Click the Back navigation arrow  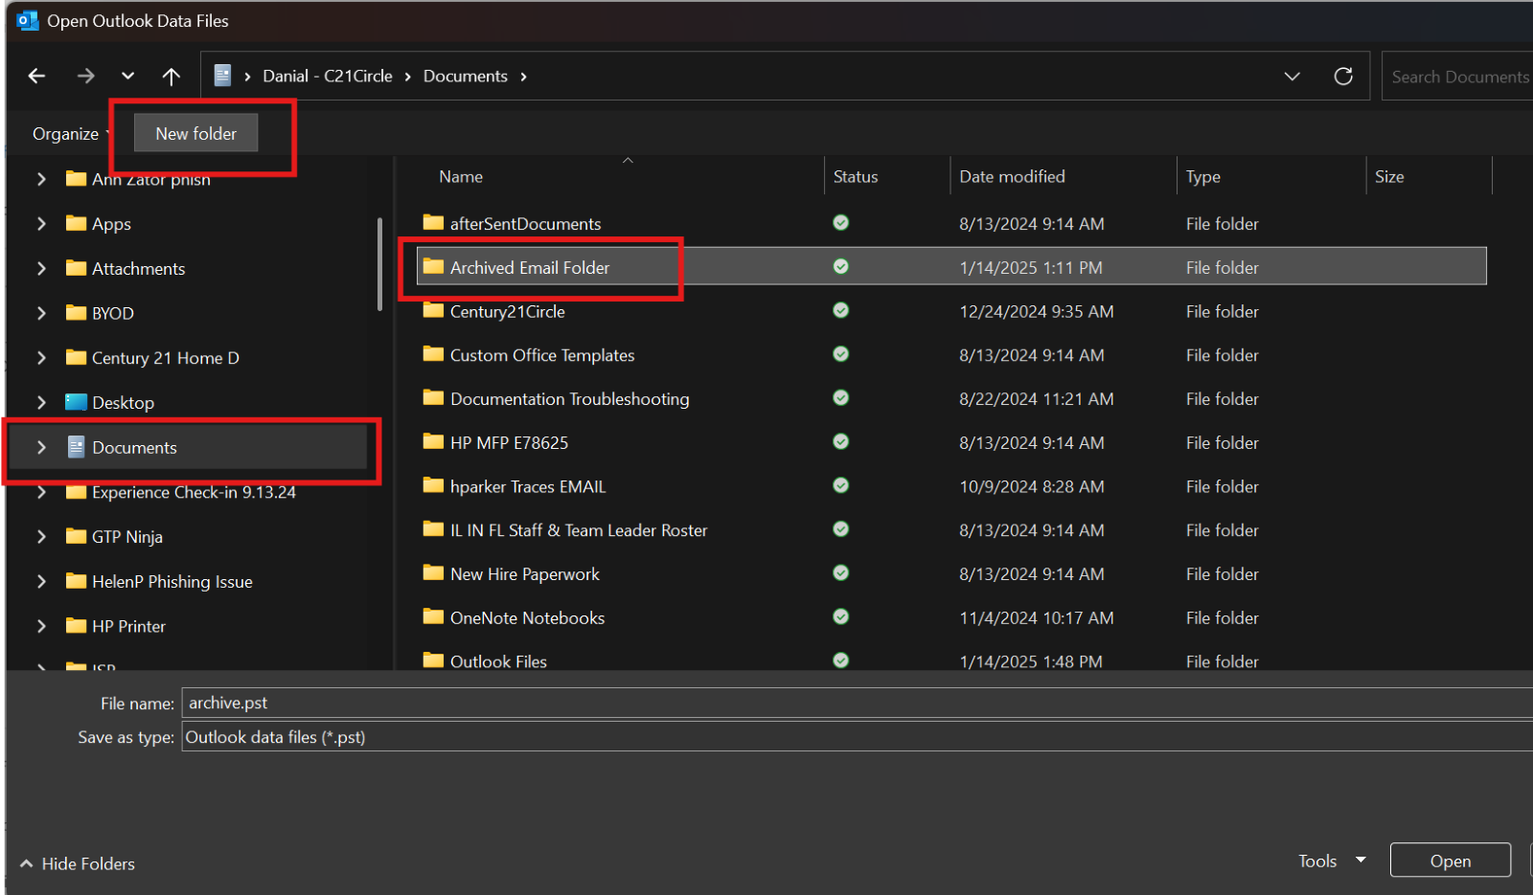(36, 77)
